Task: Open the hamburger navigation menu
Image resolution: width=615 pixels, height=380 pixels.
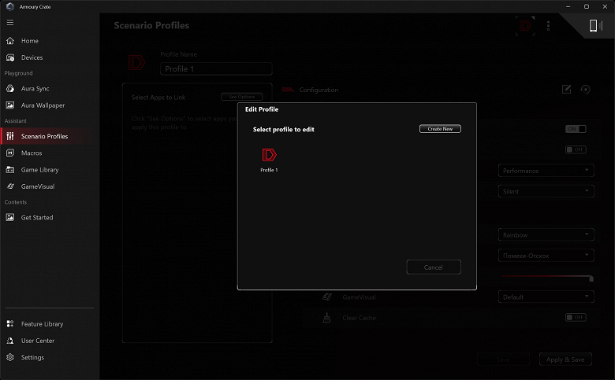Action: tap(10, 23)
